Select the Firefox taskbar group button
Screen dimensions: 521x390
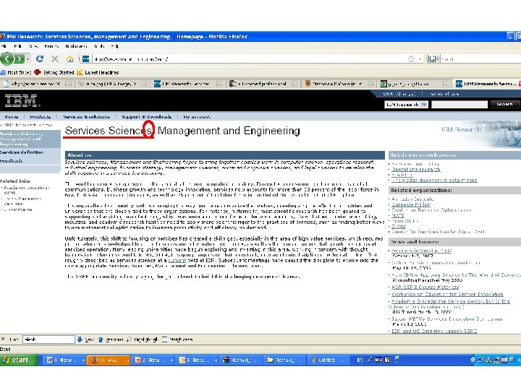coord(108,360)
